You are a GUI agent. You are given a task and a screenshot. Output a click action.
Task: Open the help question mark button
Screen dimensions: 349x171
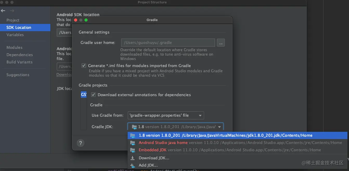coord(81,143)
